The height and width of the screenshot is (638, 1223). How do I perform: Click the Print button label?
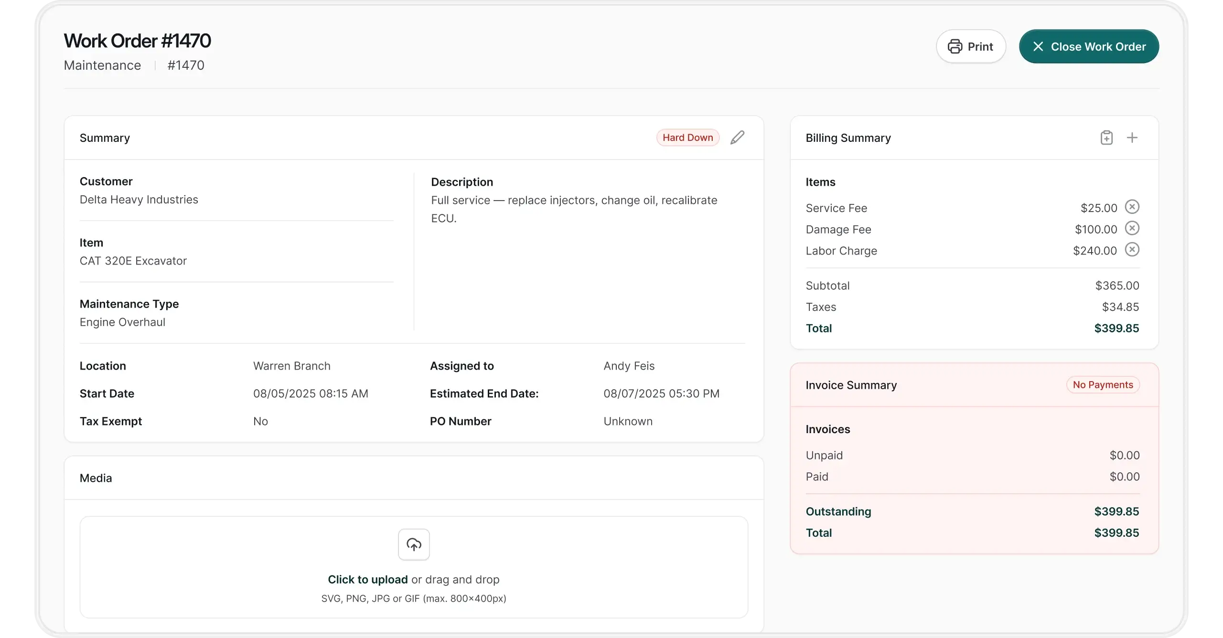click(x=980, y=47)
